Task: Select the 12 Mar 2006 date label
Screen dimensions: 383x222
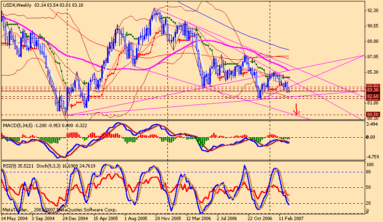Action: 199,218
